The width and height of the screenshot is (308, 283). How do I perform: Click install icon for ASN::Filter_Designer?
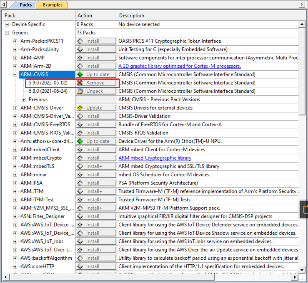click(80, 216)
